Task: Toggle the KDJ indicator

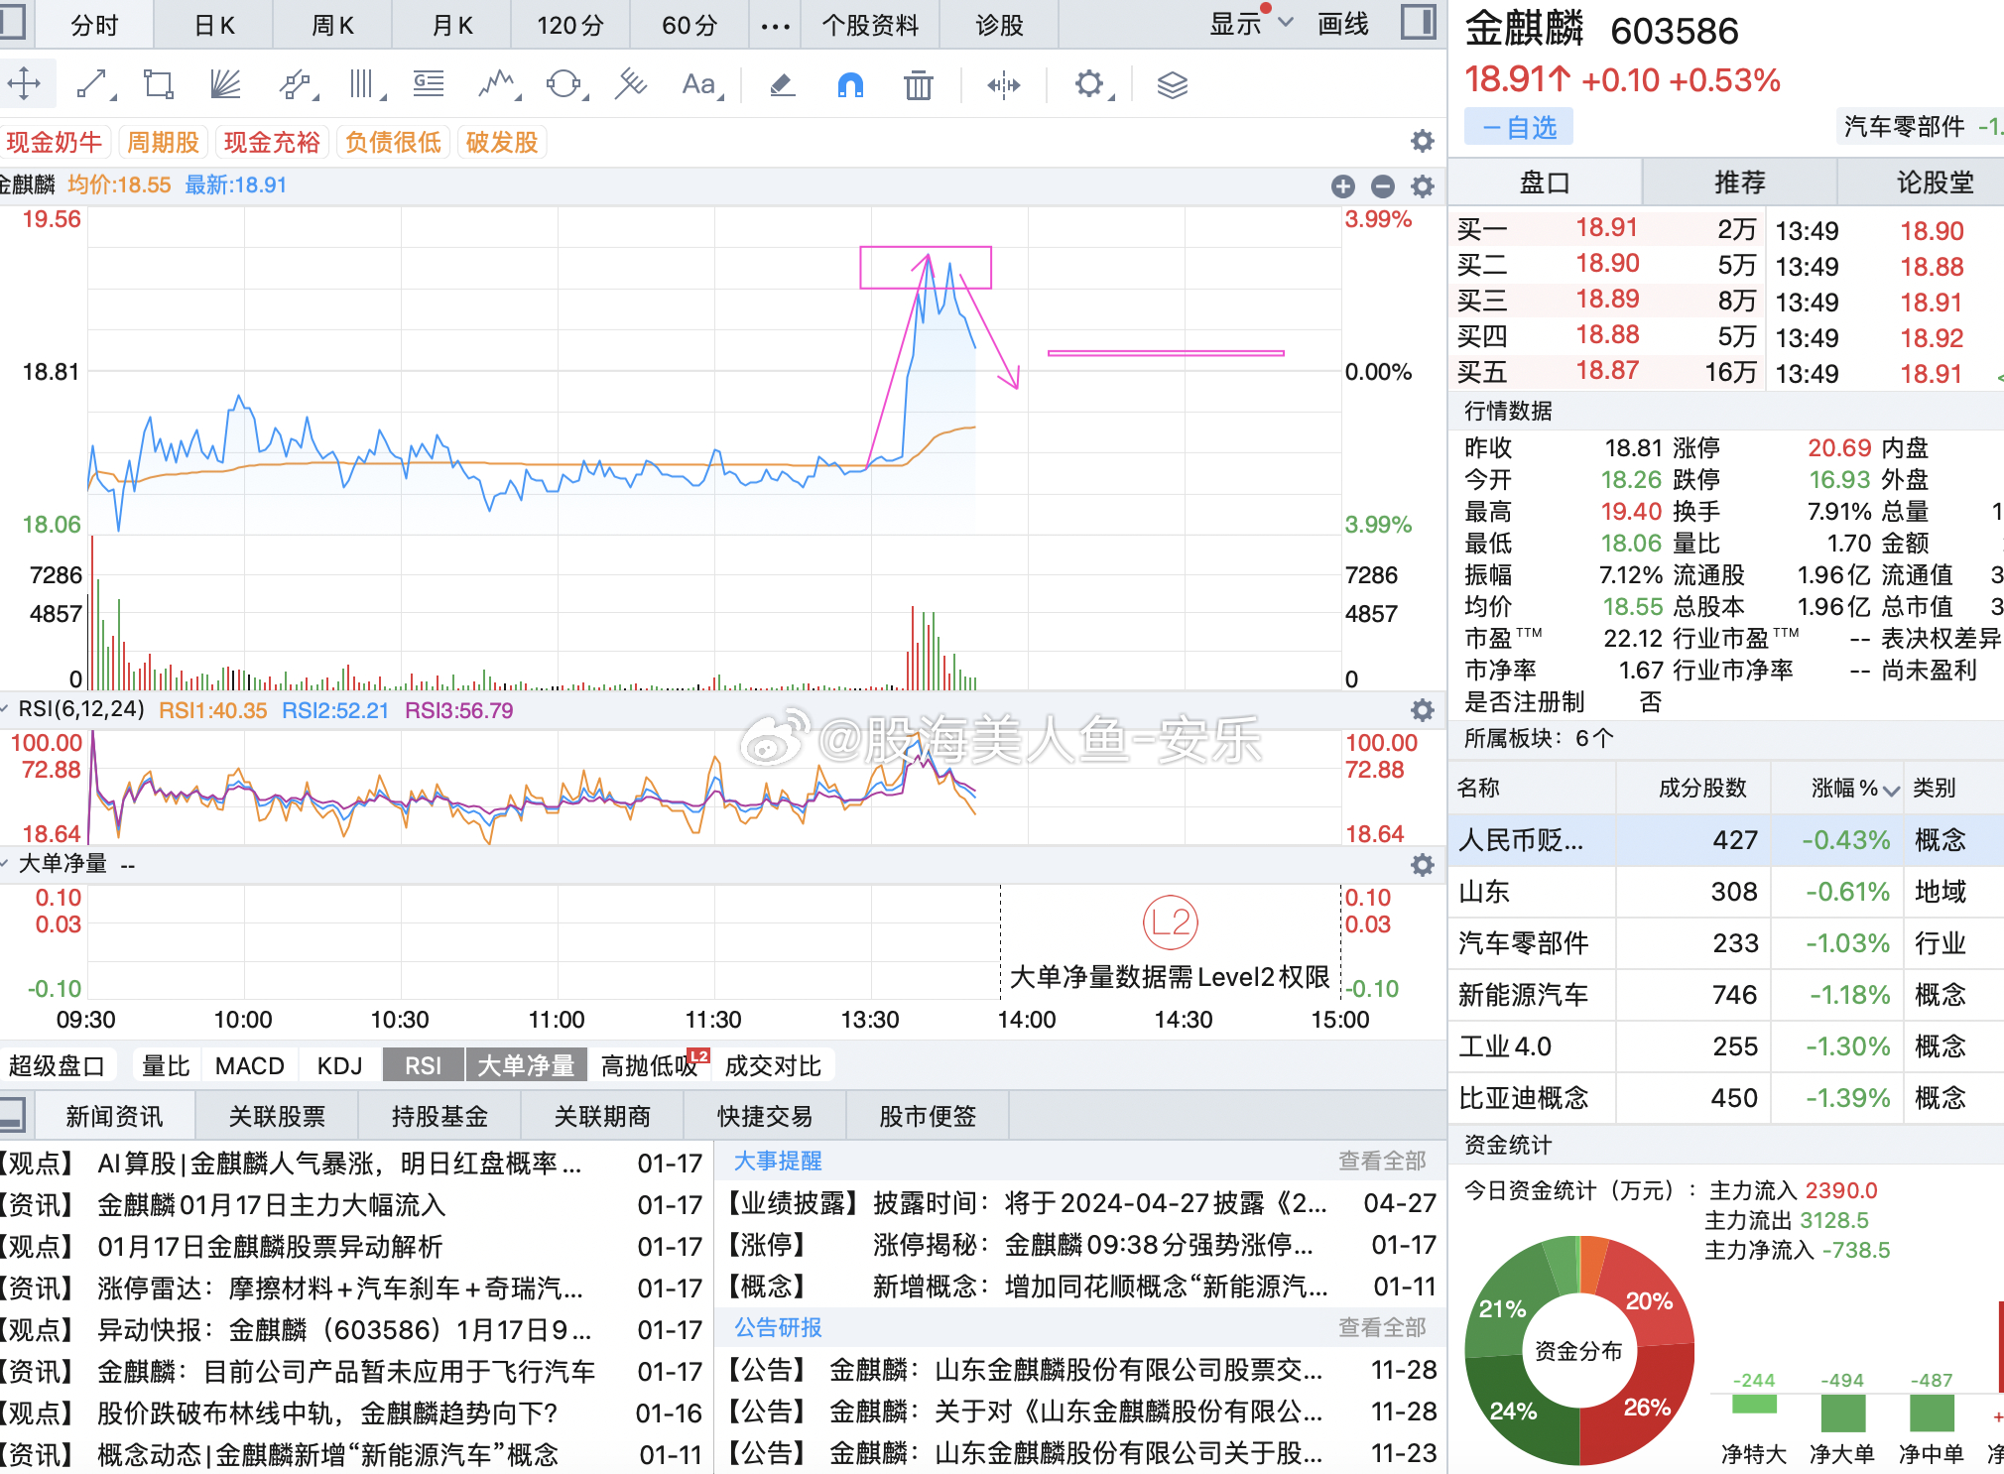Action: 339,1065
